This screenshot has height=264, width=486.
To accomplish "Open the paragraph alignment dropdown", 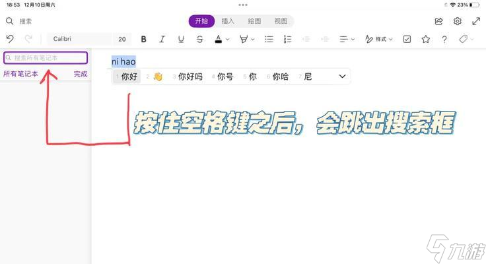I will [347, 39].
